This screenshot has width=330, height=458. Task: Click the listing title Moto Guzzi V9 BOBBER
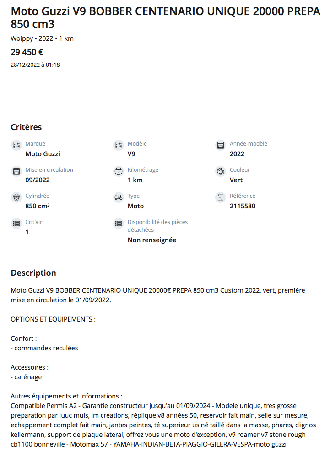click(x=165, y=18)
